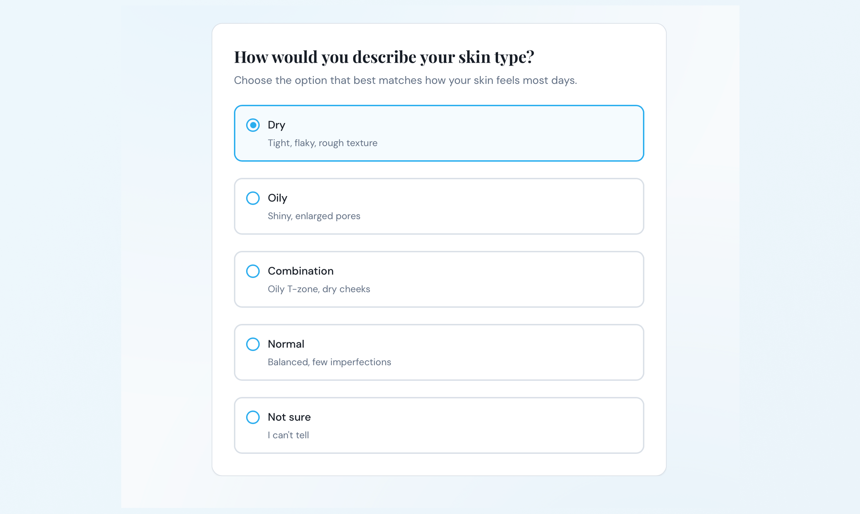Viewport: 860px width, 514px height.
Task: Click the "Tight, flaky, rough texture" description
Action: click(322, 143)
